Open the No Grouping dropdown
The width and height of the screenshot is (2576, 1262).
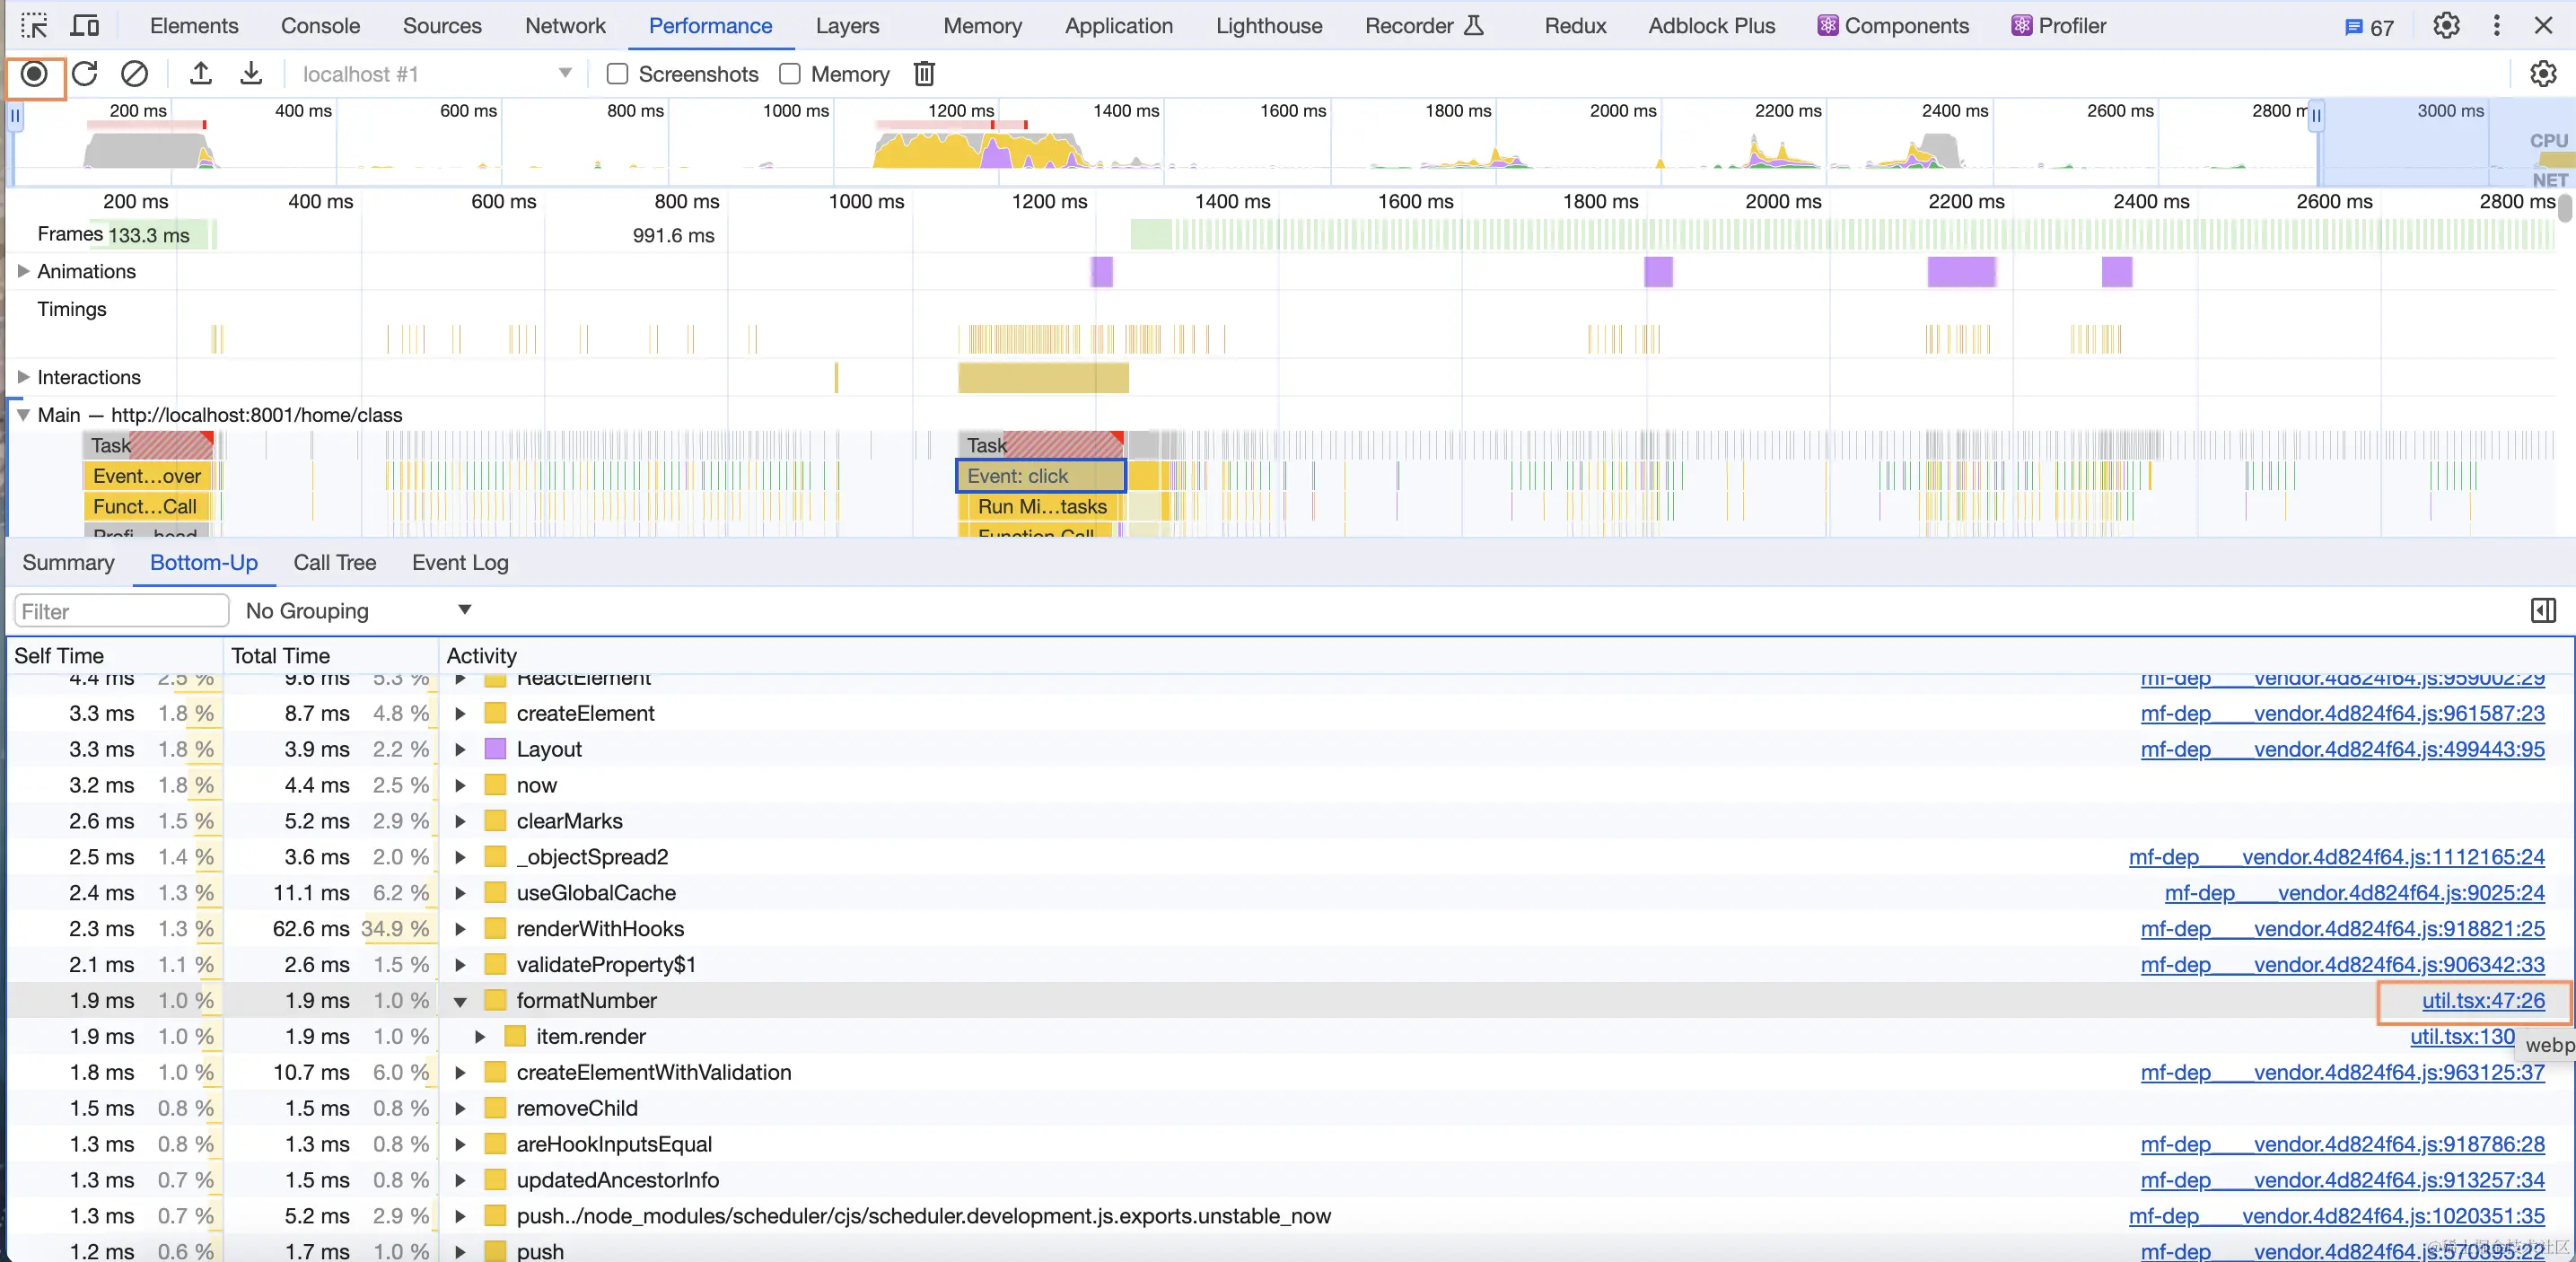click(358, 611)
